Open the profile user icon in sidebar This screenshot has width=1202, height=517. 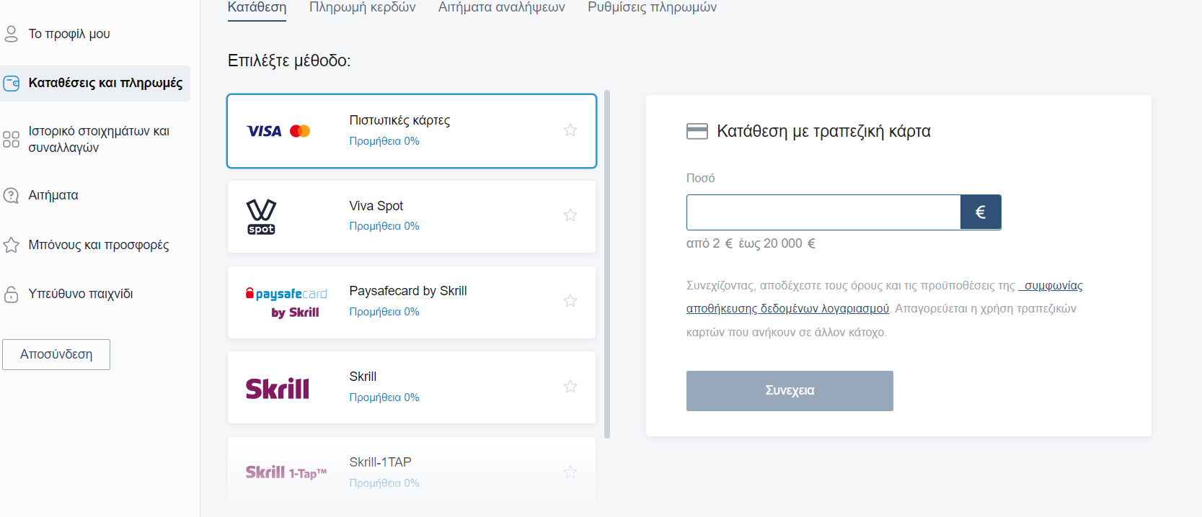point(11,34)
